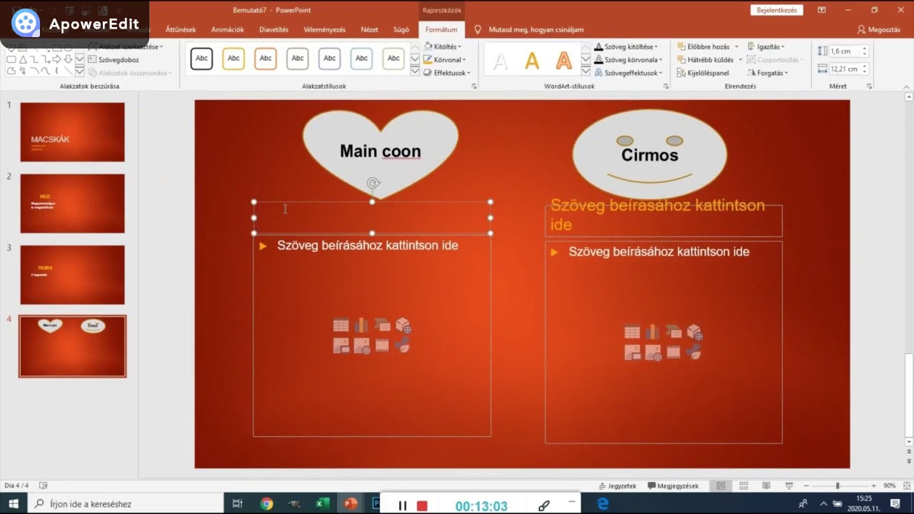Image resolution: width=914 pixels, height=514 pixels.
Task: Open the Kijelöléspanel selection pane
Action: point(703,73)
